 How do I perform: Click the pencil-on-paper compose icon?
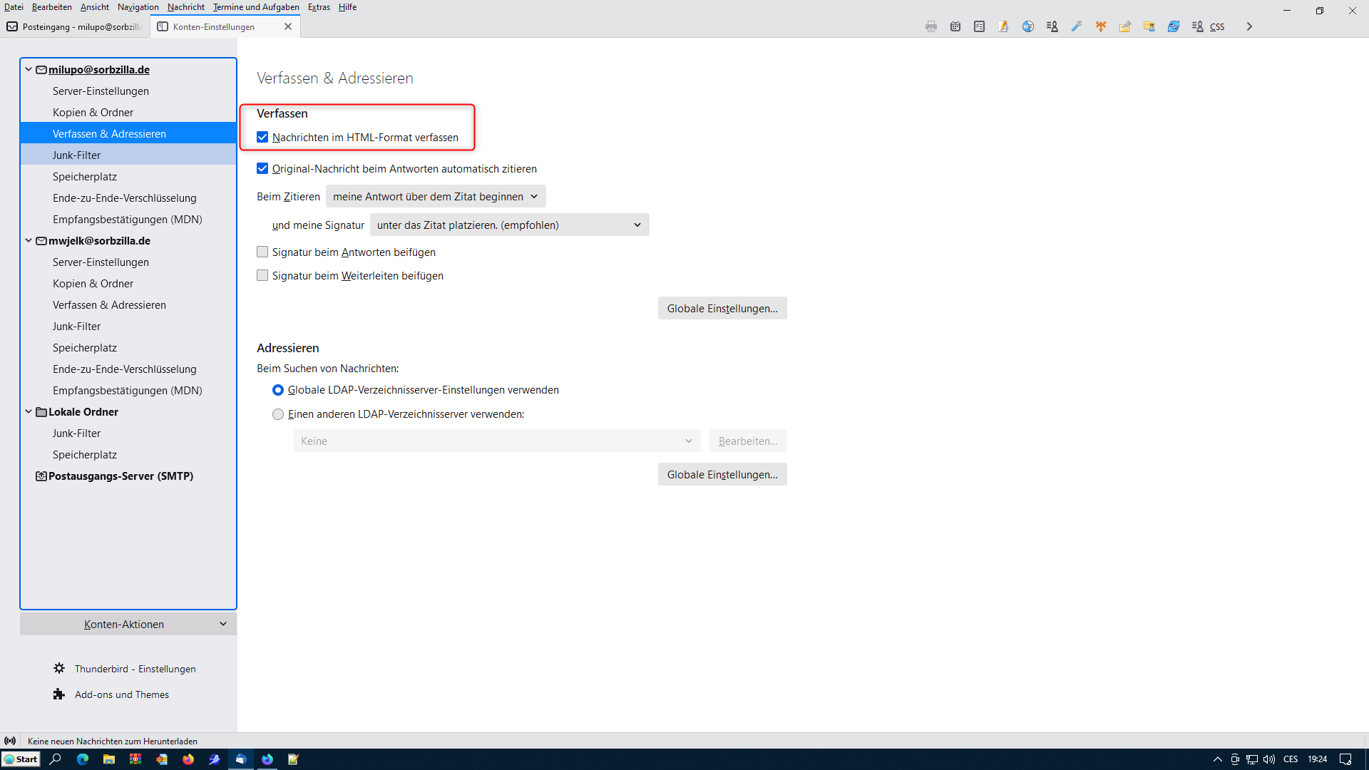click(x=1004, y=26)
